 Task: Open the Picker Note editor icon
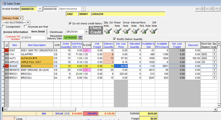(117, 31)
